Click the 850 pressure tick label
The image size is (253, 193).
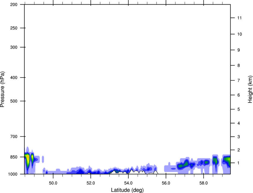[14, 157]
